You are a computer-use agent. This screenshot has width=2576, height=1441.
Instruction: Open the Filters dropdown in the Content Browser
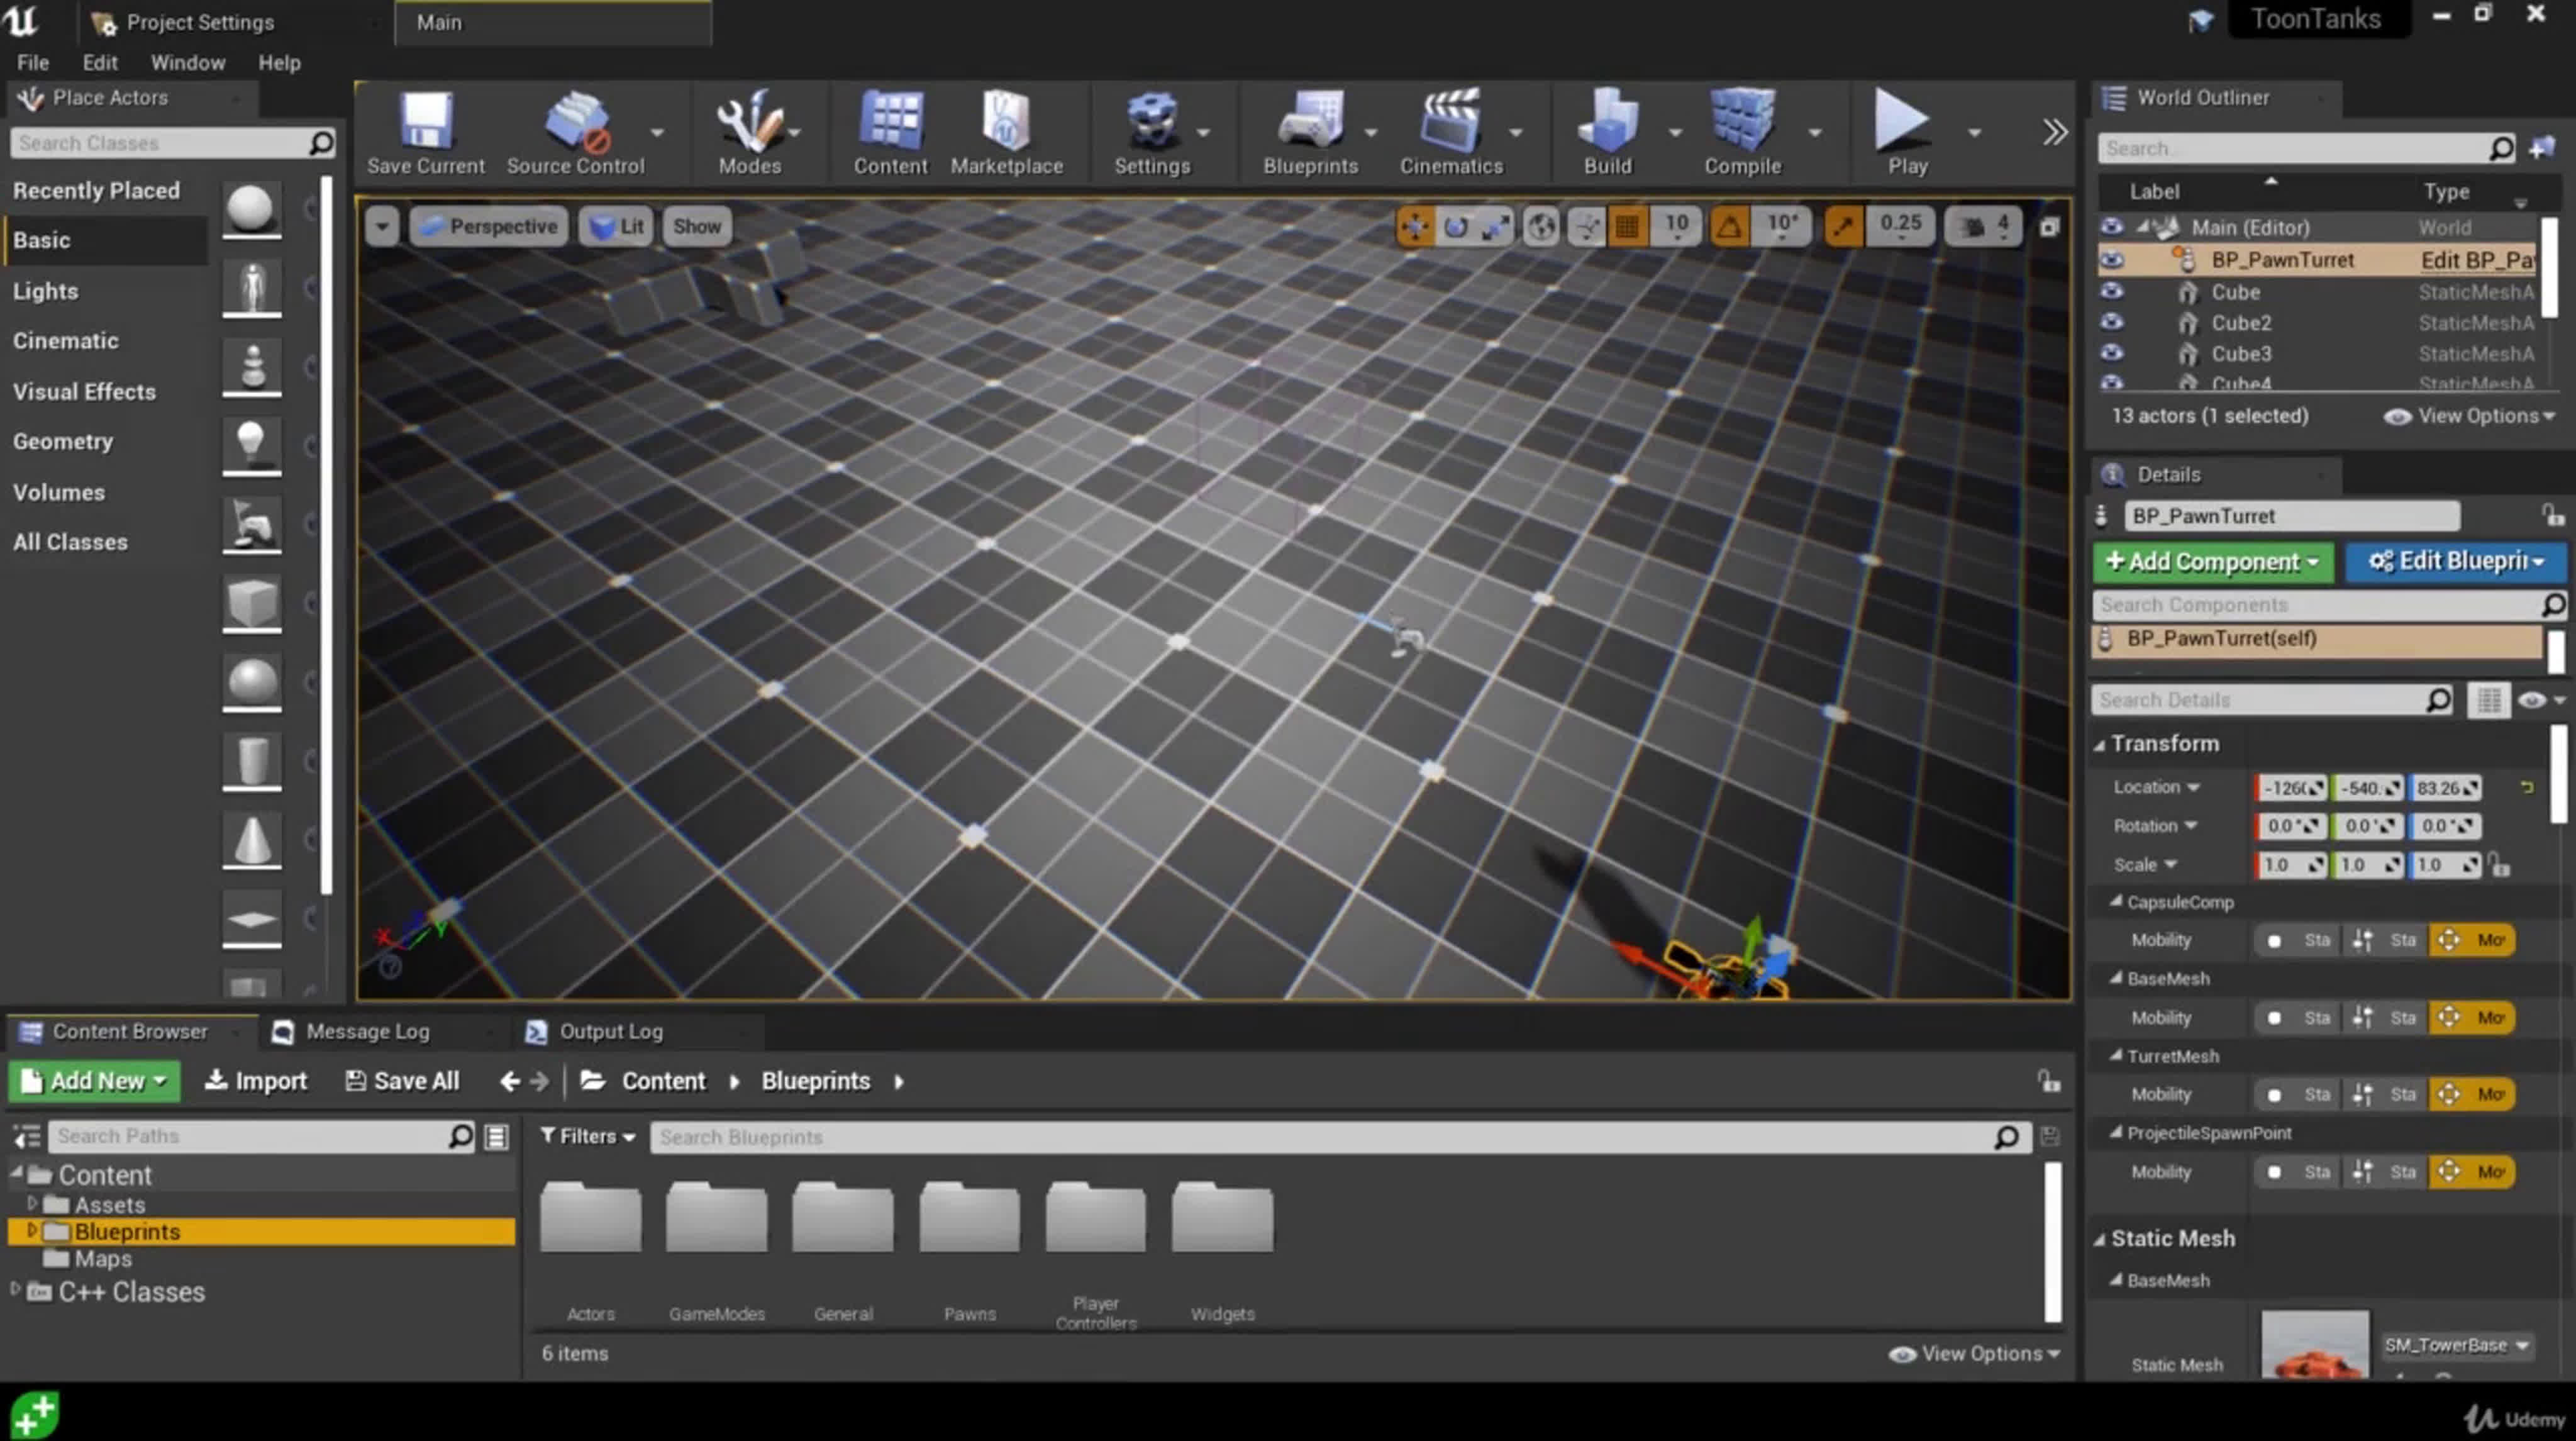tap(588, 1136)
